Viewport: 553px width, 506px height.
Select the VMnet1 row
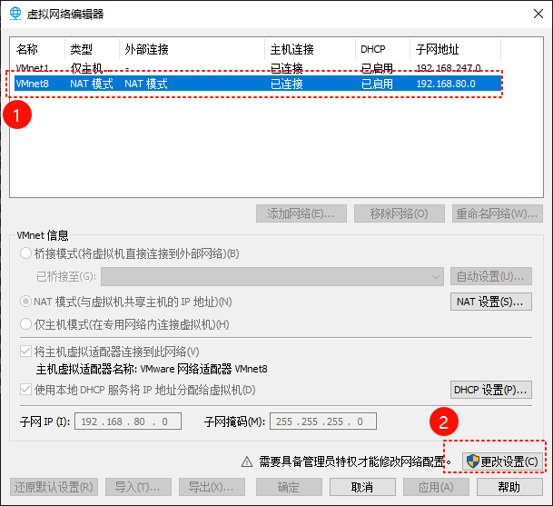(x=258, y=67)
